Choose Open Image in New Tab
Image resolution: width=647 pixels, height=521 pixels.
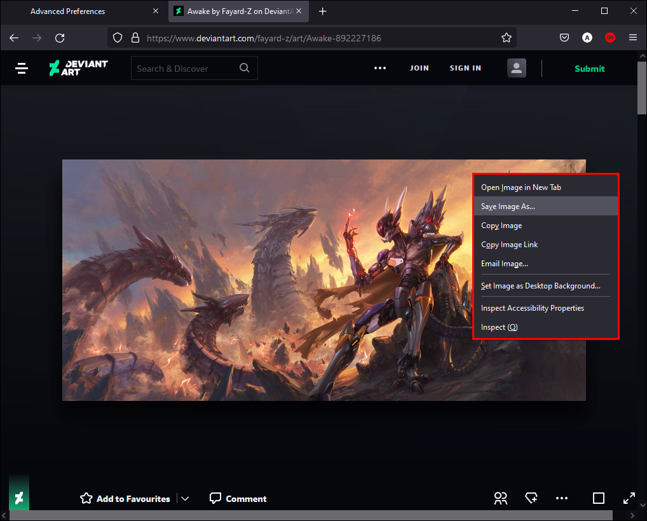(545, 187)
